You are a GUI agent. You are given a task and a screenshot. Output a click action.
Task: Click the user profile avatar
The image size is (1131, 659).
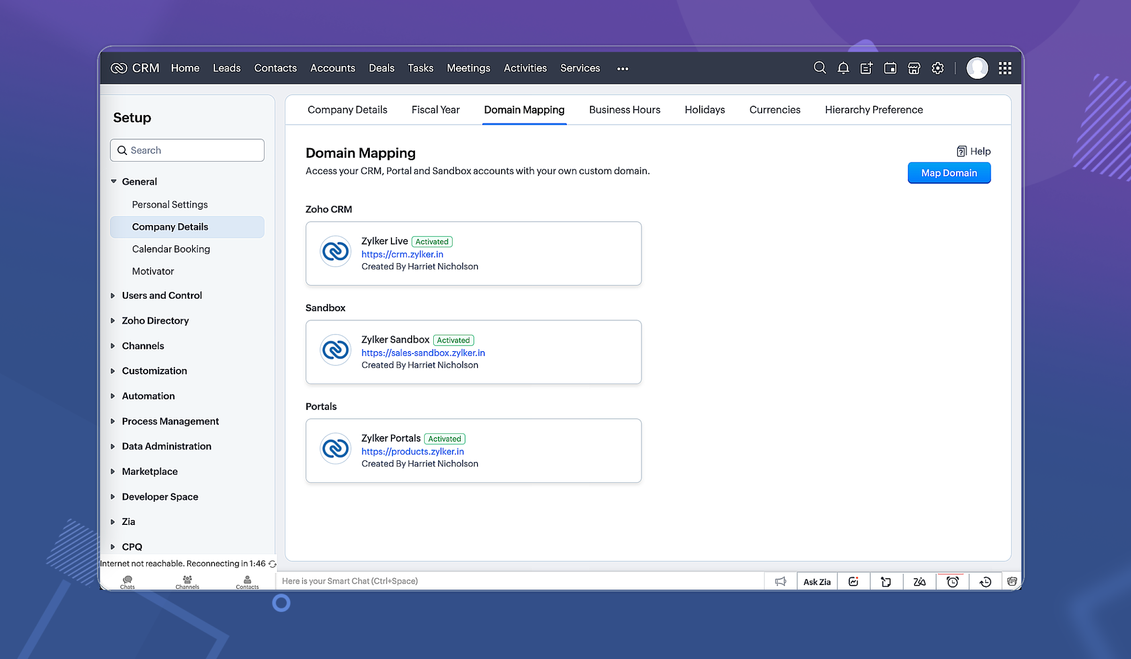click(977, 68)
